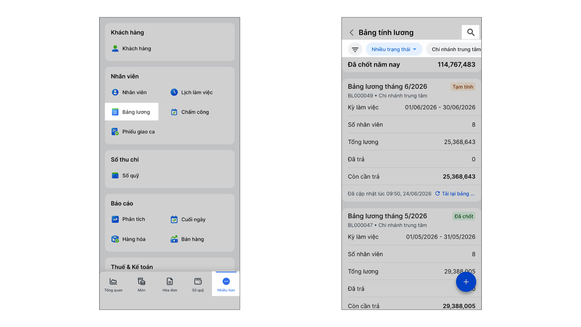Select payroll code BL000049
Viewport: 581px width, 327px height.
coord(360,96)
